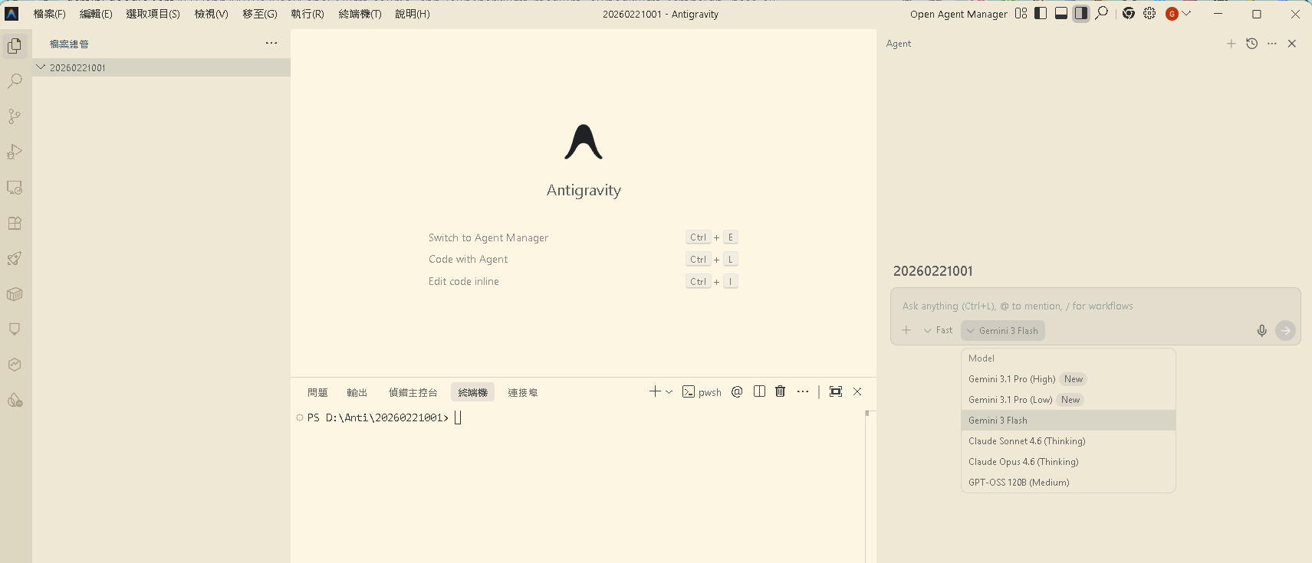
Task: Open the leaf icon view at the bottom of the activity bar
Action: tap(15, 400)
